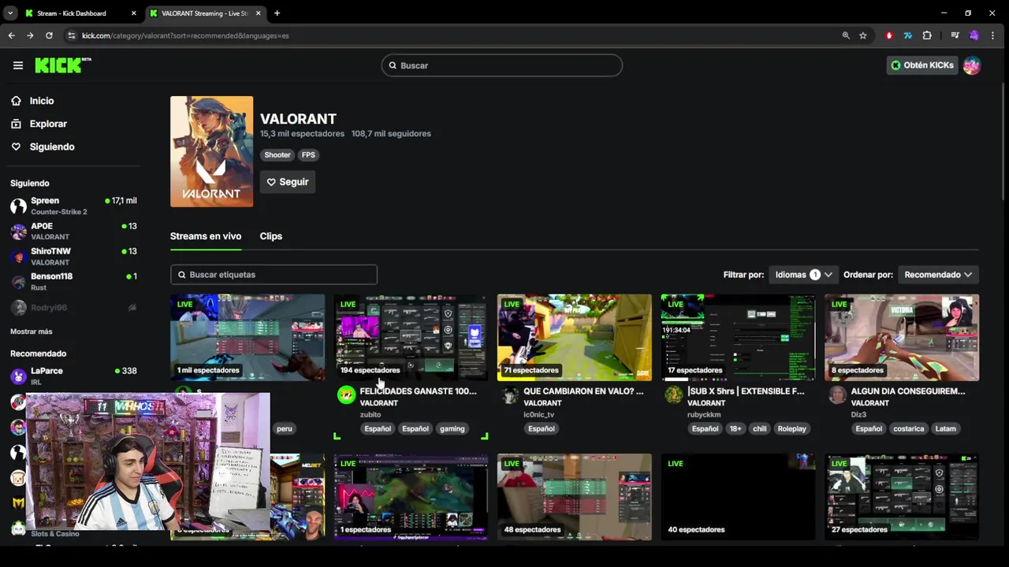Open the browser extensions puzzle icon

927,35
